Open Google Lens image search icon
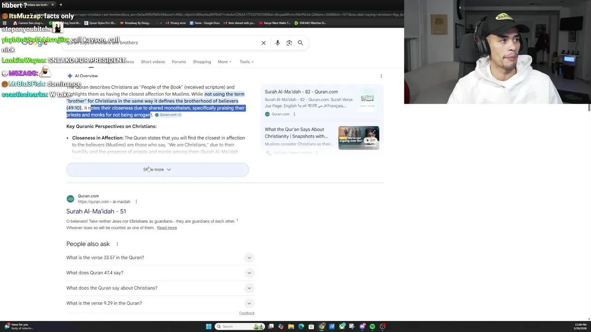The width and height of the screenshot is (591, 332). pyautogui.click(x=289, y=43)
